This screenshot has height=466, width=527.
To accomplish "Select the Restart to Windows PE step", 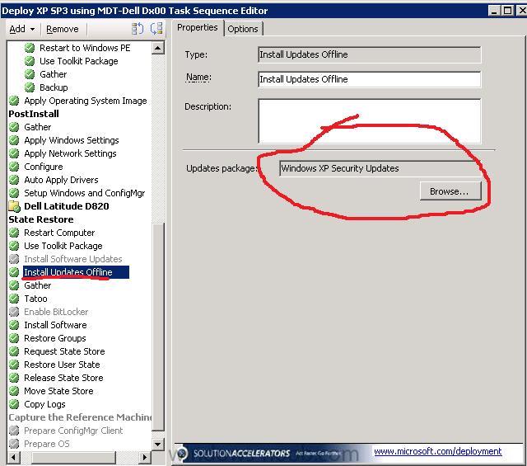I will [x=85, y=48].
